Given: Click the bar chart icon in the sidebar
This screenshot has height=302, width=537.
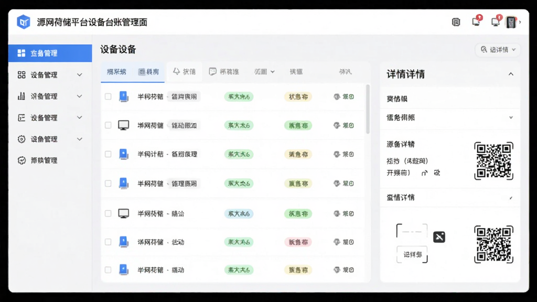Looking at the screenshot, I should coord(22,96).
